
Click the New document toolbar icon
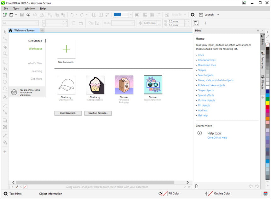5,15
